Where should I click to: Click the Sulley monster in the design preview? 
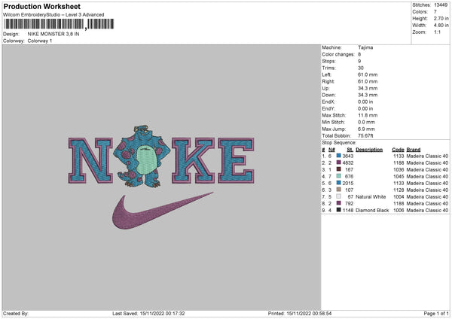coord(142,156)
